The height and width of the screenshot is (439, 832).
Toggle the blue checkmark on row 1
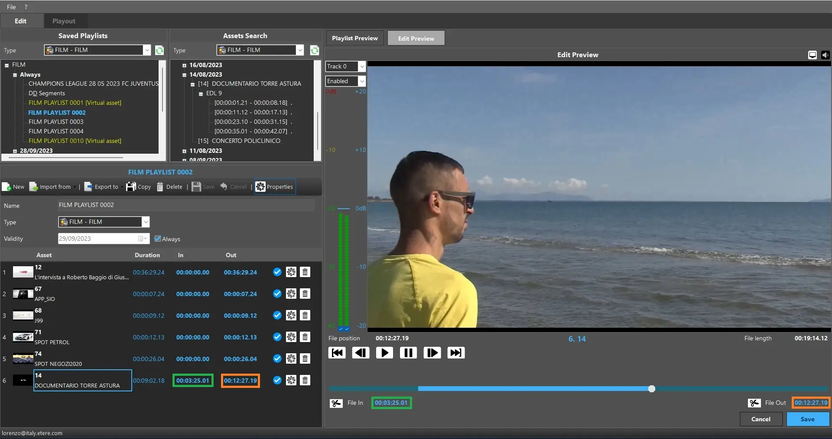(277, 272)
